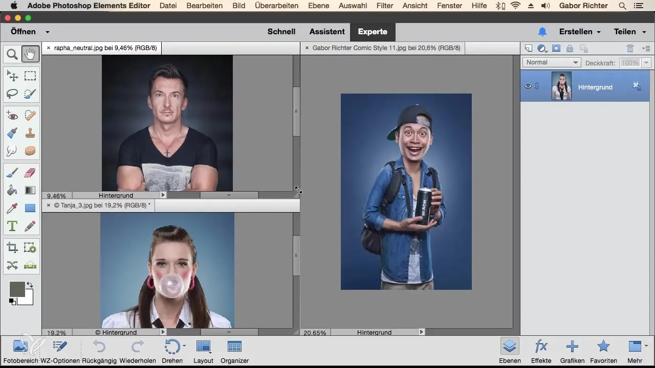Select the Brush tool
The width and height of the screenshot is (655, 368).
point(12,173)
